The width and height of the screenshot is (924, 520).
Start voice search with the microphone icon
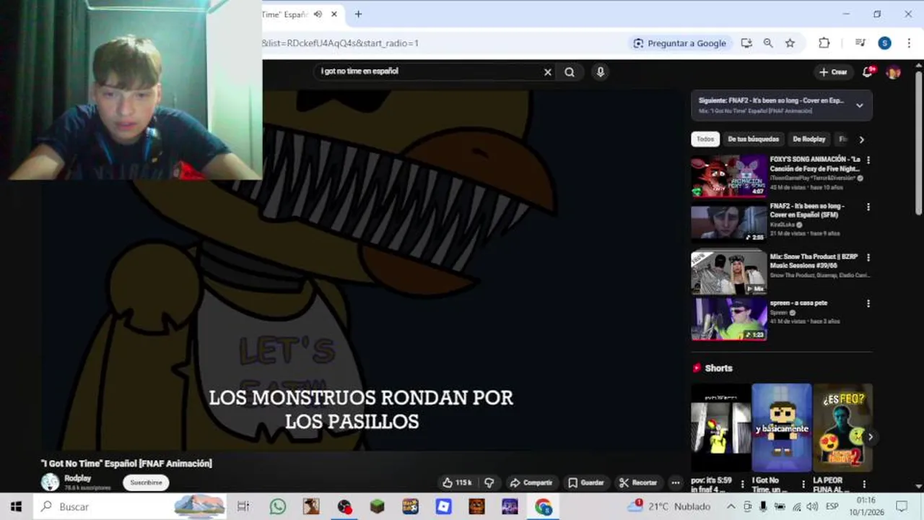(x=600, y=71)
